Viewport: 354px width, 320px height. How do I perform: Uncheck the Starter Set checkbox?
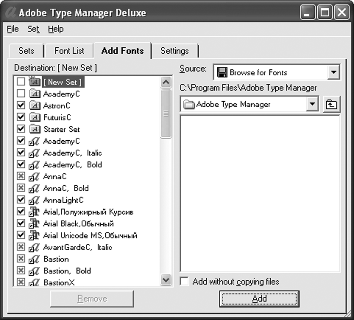(21, 128)
